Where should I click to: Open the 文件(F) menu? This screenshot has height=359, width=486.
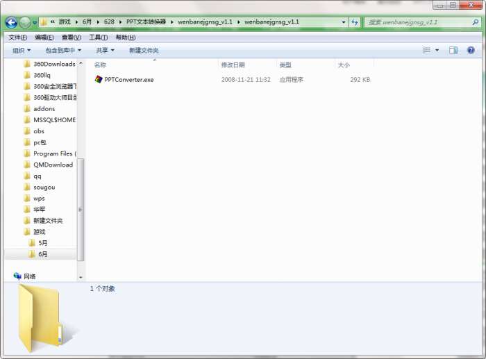point(17,37)
